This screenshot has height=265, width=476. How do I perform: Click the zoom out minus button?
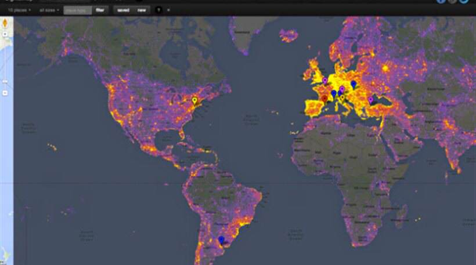tap(5, 92)
